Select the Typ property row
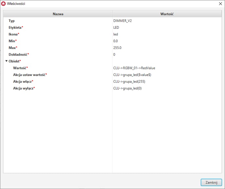 pyautogui.click(x=12, y=21)
